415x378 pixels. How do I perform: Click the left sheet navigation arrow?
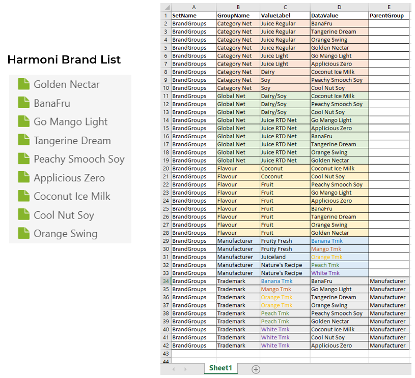pos(173,370)
